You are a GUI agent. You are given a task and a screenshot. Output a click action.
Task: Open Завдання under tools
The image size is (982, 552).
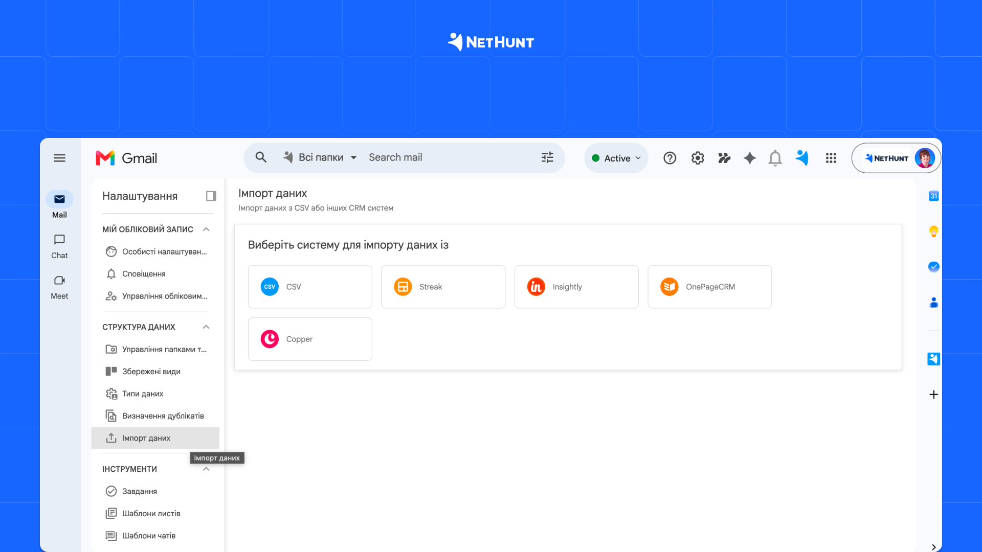click(x=155, y=491)
